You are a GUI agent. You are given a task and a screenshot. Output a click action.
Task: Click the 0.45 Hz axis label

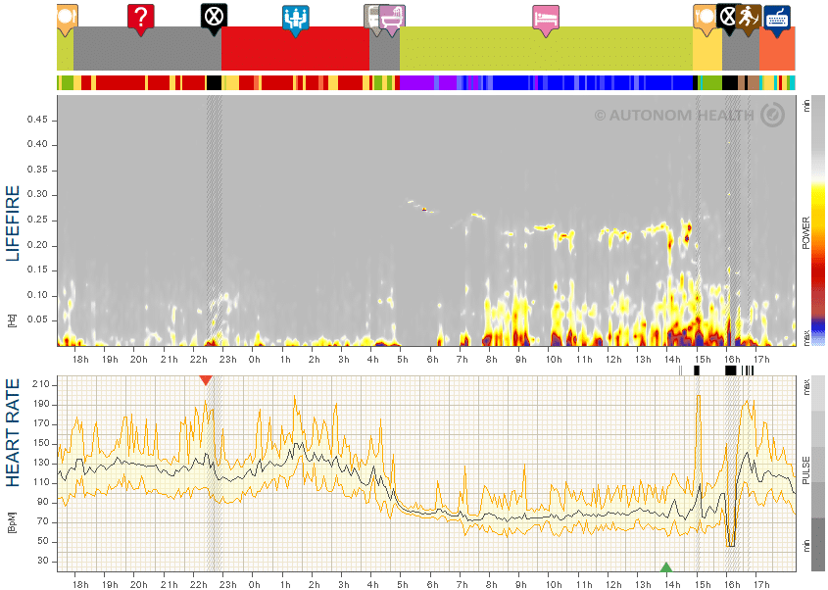[x=37, y=120]
